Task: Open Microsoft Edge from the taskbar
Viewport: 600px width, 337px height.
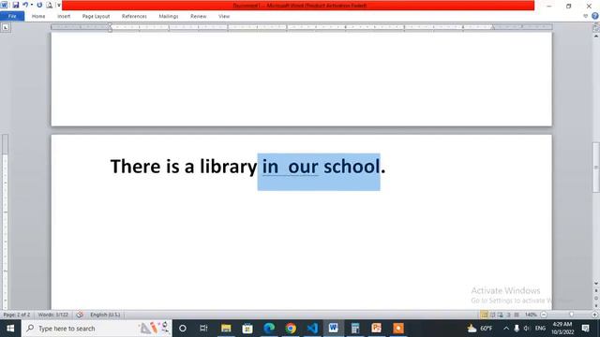Action: click(269, 329)
